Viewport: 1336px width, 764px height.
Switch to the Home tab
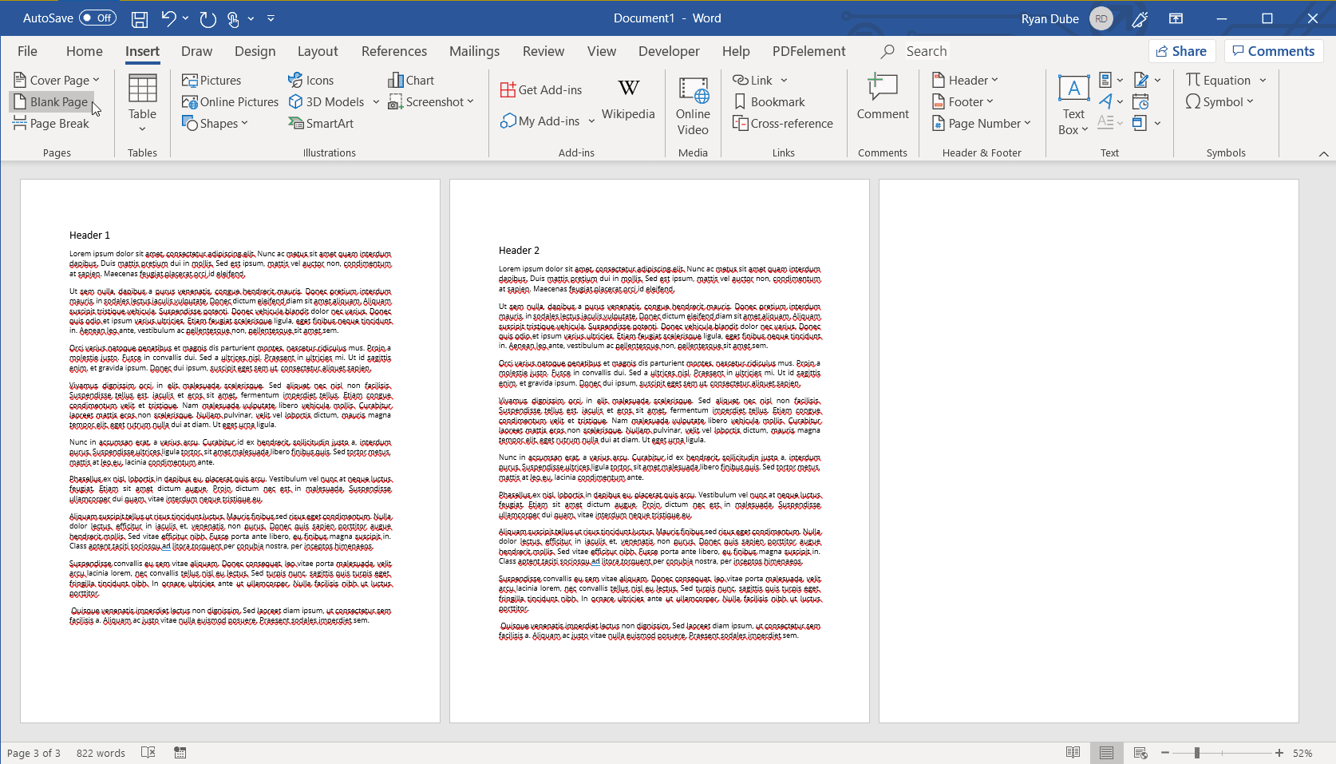pos(85,51)
